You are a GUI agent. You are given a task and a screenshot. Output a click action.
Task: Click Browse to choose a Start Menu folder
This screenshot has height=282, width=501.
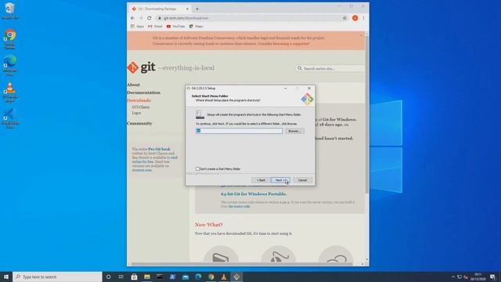click(x=294, y=131)
